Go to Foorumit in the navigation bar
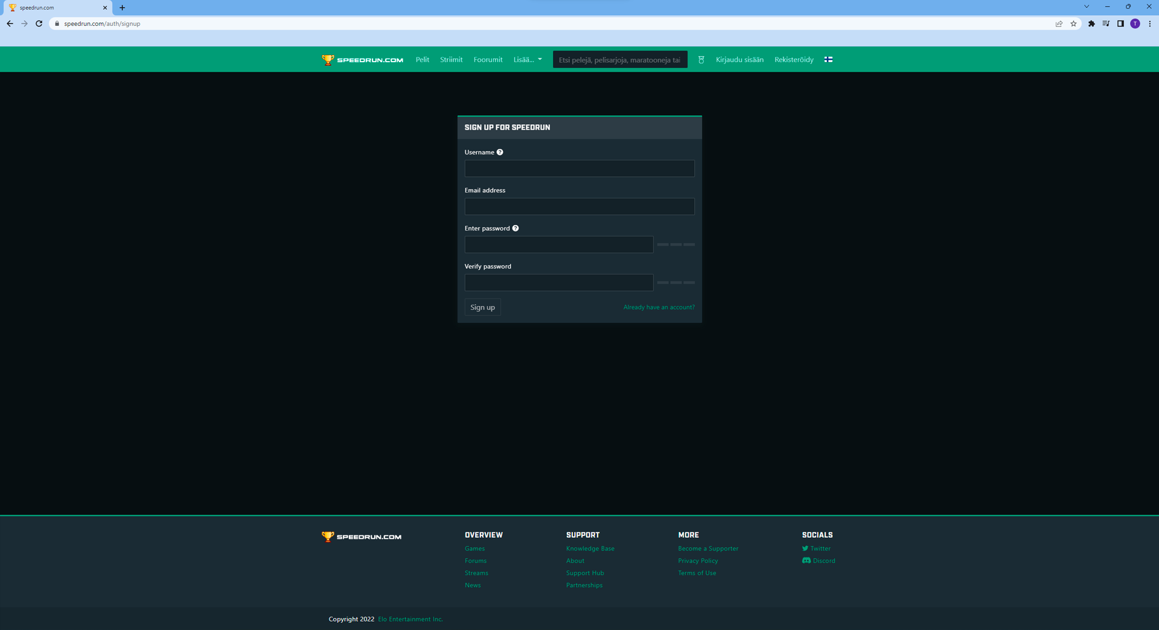The width and height of the screenshot is (1159, 630). coord(488,60)
